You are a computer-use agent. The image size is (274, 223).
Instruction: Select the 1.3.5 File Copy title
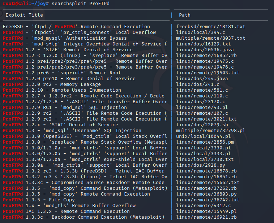point(39,200)
